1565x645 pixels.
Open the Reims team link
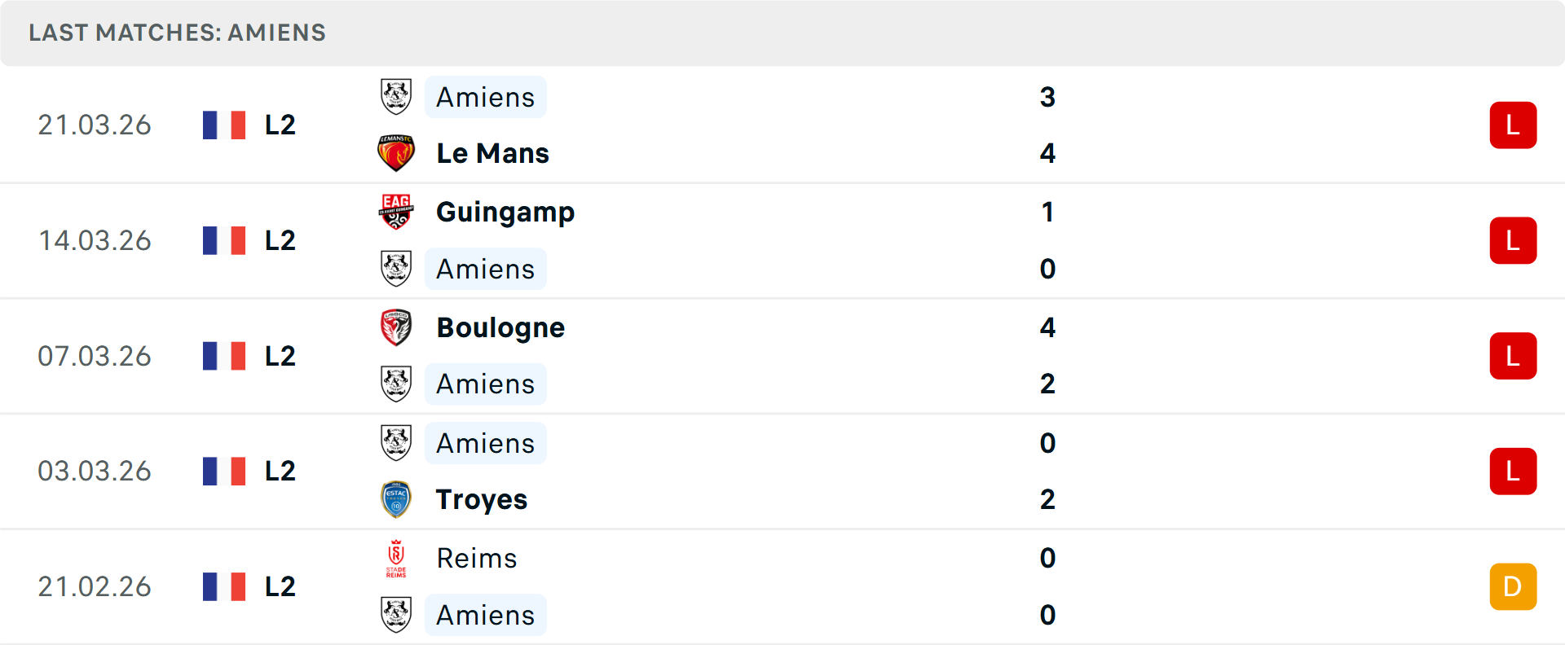click(x=477, y=559)
